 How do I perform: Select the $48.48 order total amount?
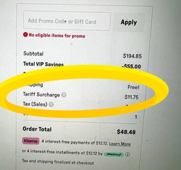coord(126,132)
